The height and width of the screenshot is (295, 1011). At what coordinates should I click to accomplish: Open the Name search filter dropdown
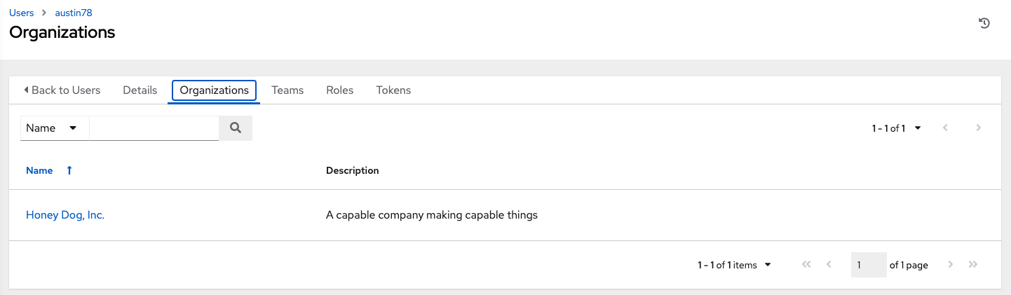click(x=54, y=128)
